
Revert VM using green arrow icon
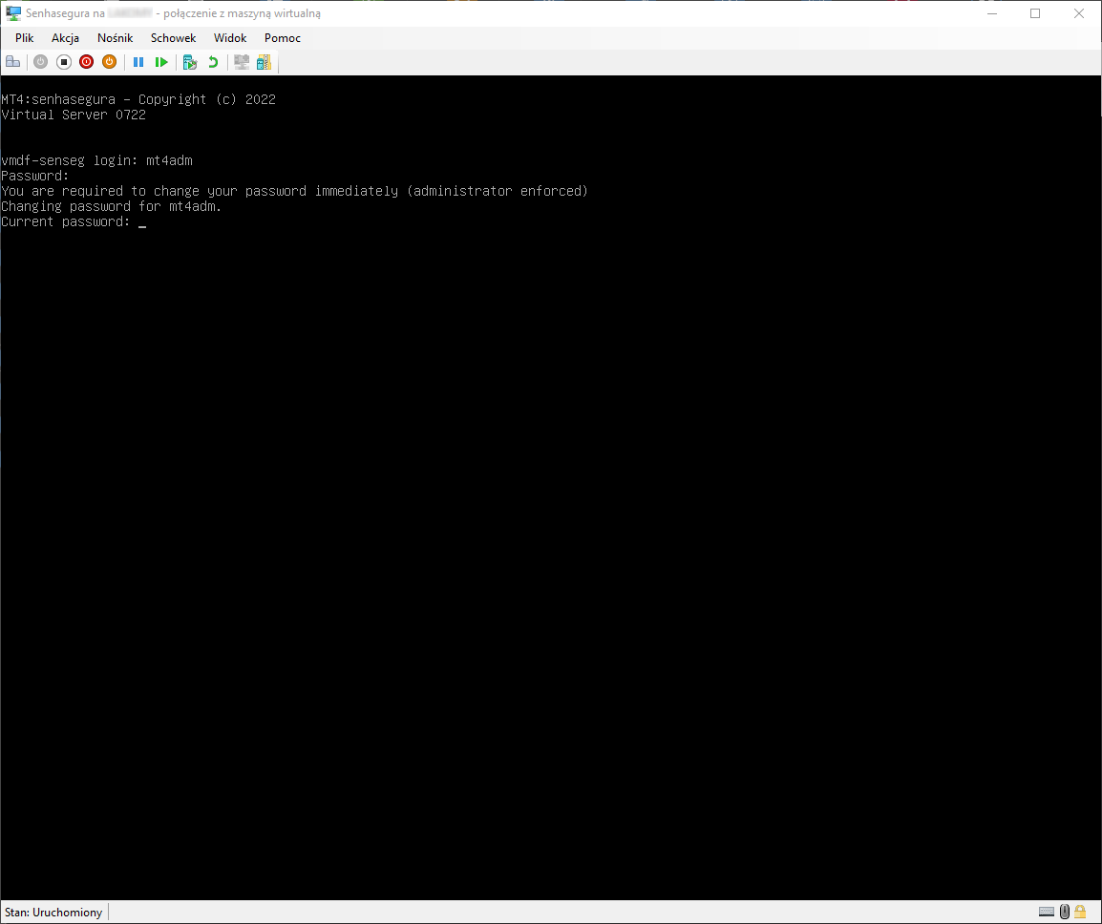pyautogui.click(x=213, y=62)
